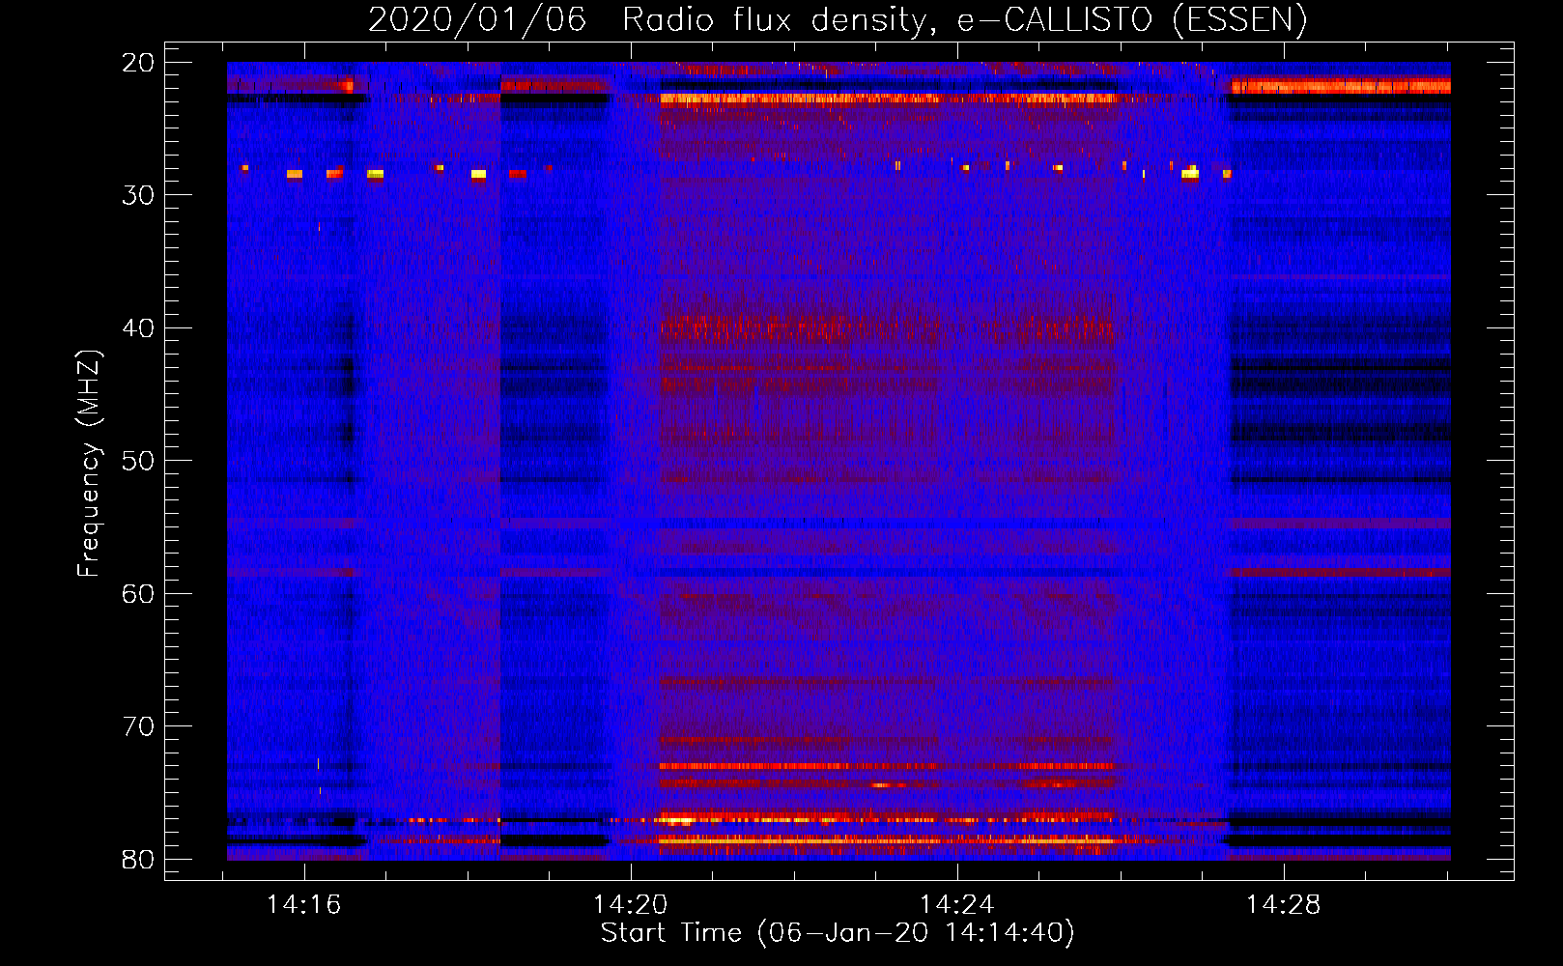Click the 20 MHz frequency tick label
This screenshot has height=966, width=1563.
[139, 63]
